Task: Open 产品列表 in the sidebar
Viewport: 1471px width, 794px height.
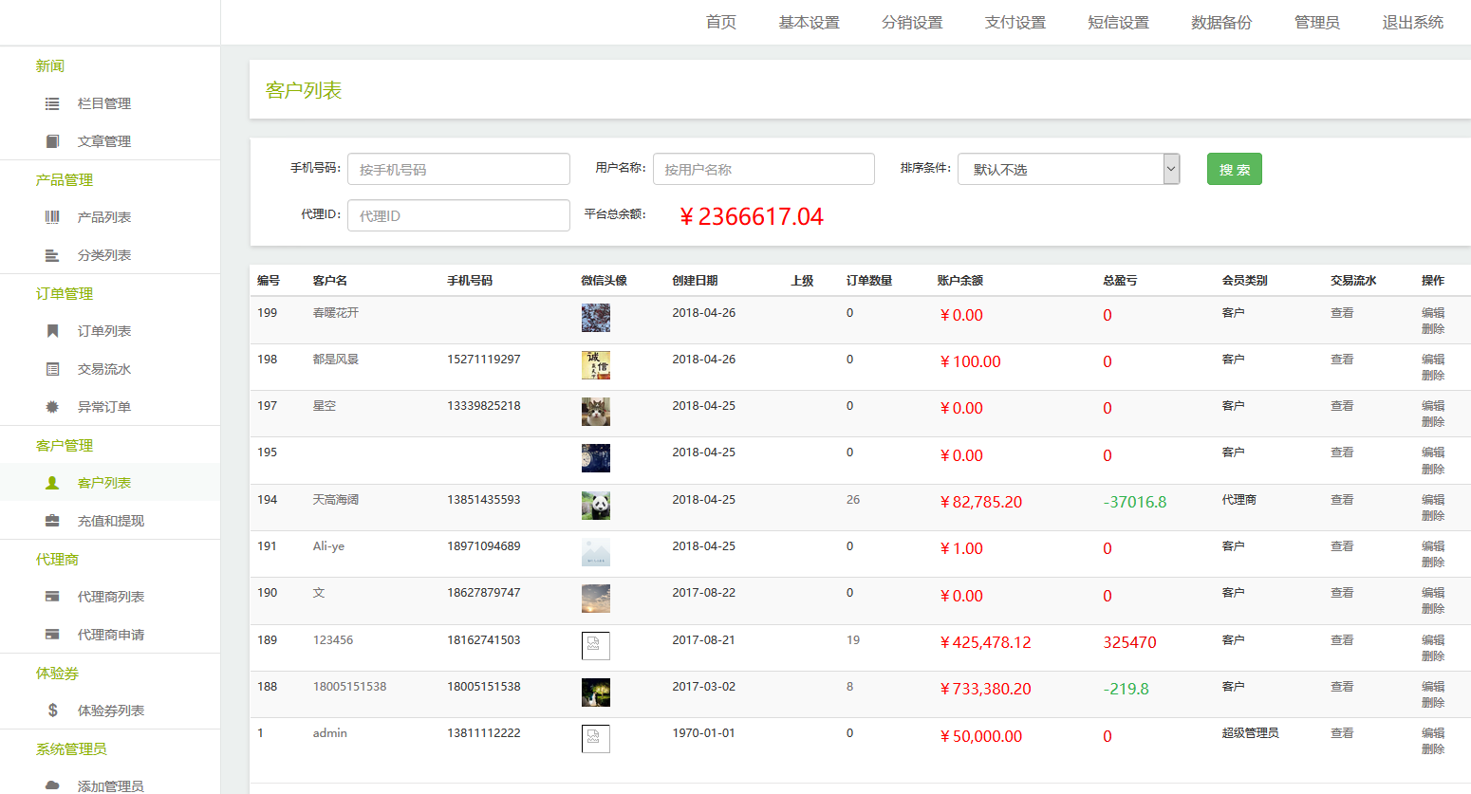Action: point(104,217)
